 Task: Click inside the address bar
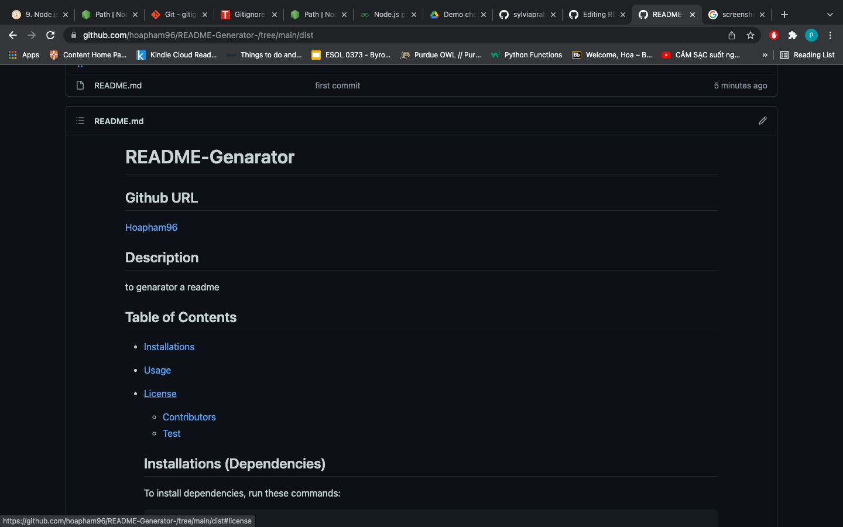coord(351,35)
